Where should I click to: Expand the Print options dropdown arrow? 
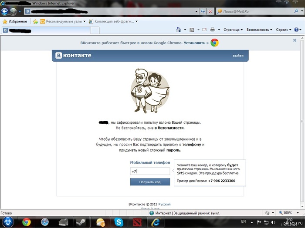coord(219,30)
